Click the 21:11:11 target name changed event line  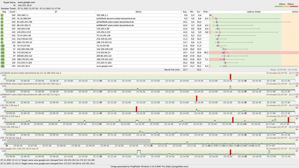click(48, 160)
